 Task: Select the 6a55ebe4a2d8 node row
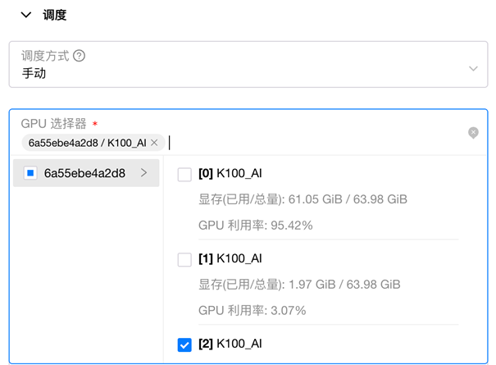86,173
